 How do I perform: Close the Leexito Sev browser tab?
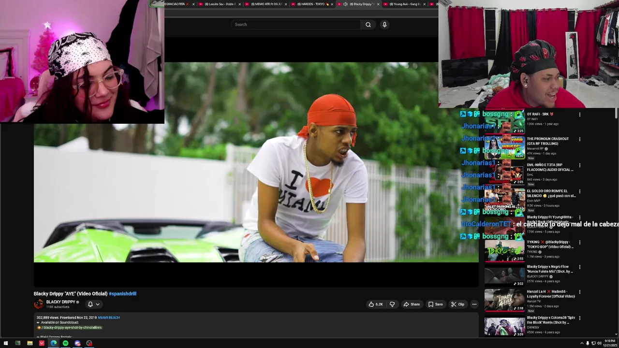click(239, 4)
